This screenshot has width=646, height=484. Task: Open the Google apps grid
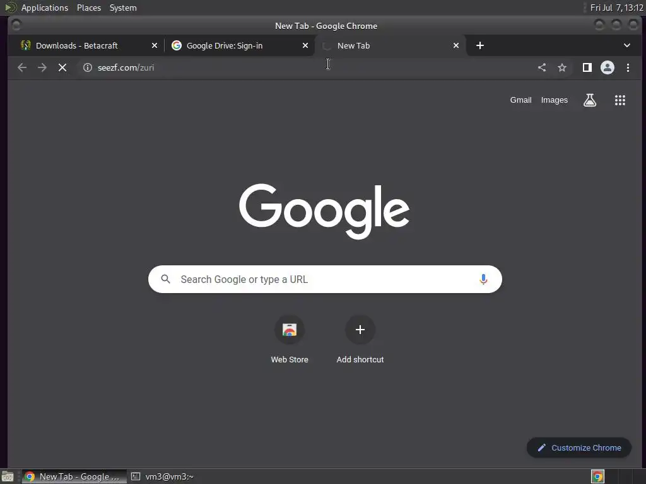pos(620,100)
